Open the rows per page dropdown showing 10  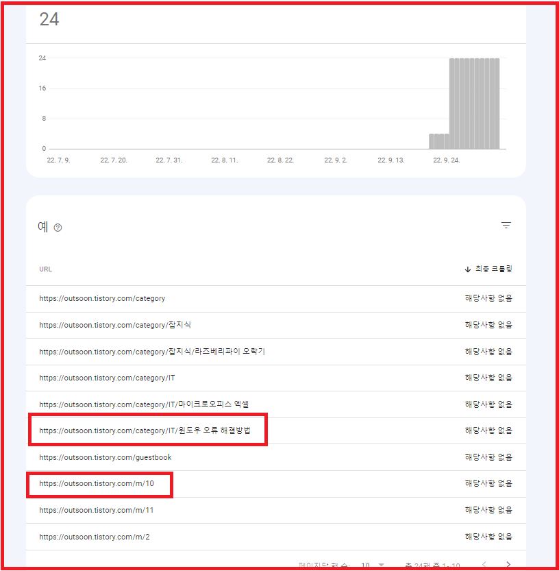coord(372,565)
